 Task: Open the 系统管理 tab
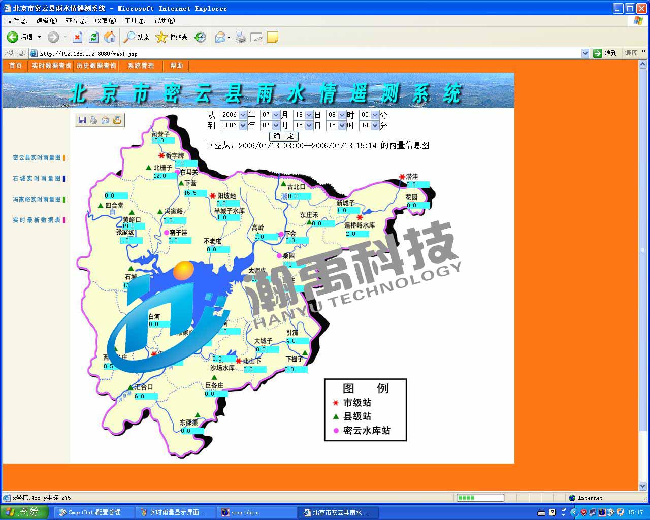pos(141,66)
